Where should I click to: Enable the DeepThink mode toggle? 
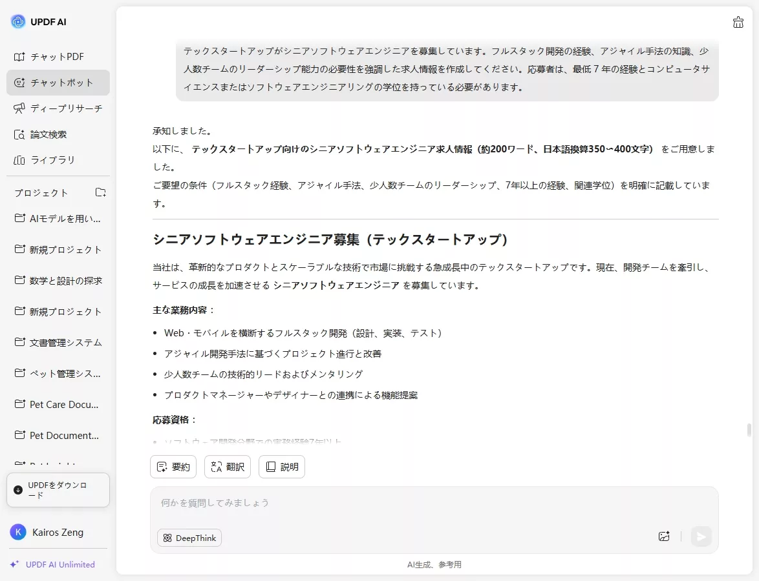[x=189, y=537]
